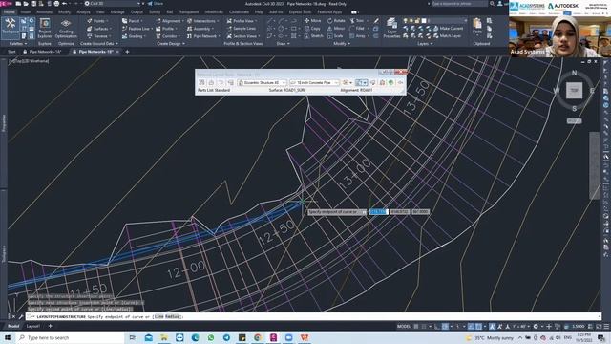Click the undo arrow icon in Network Layout Tools
Viewport: 611px width, 344px height.
pos(400,83)
